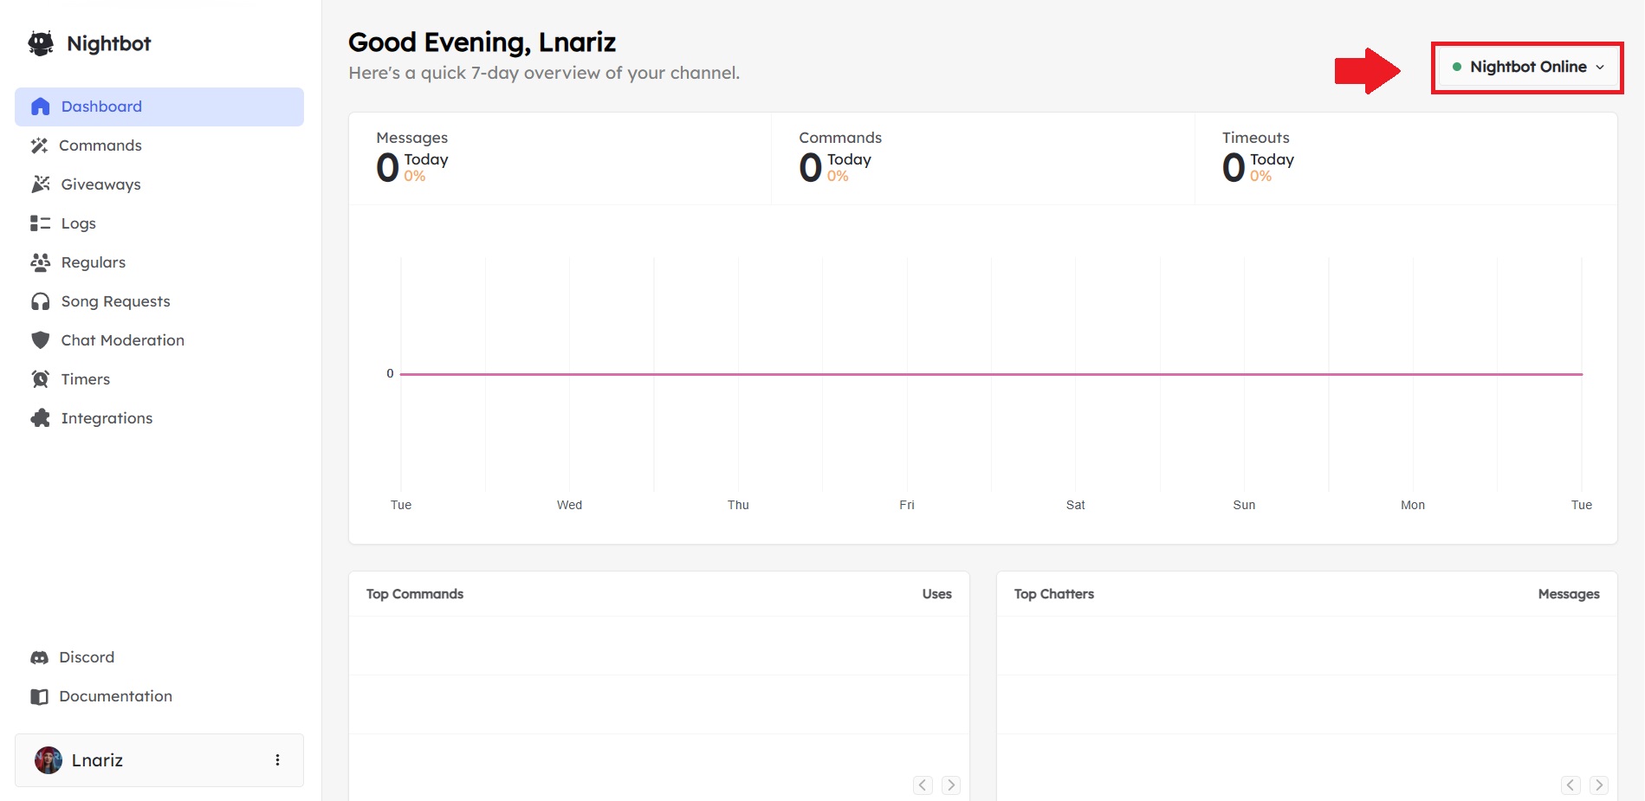This screenshot has width=1645, height=801.
Task: Click the Discord logo icon
Action: (x=39, y=657)
